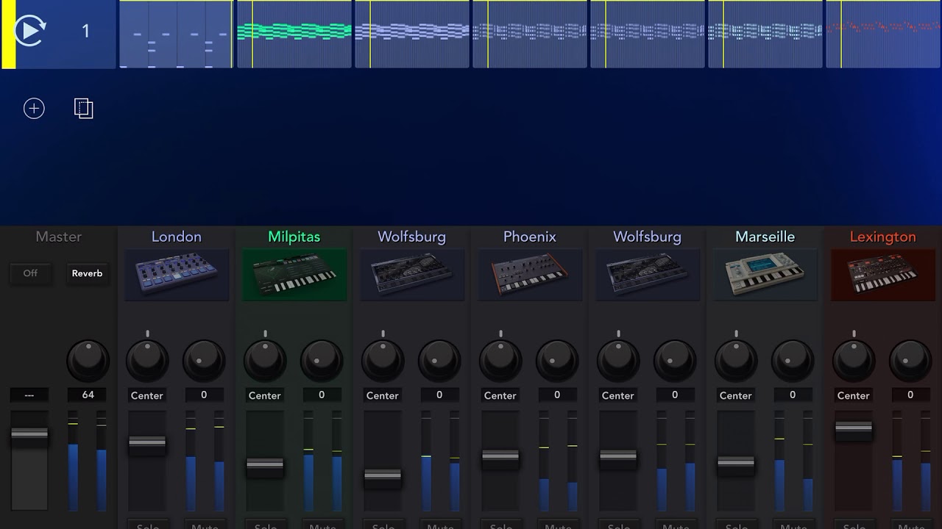Screen dimensions: 942x529
Task: Click the London send knob
Action: click(204, 361)
